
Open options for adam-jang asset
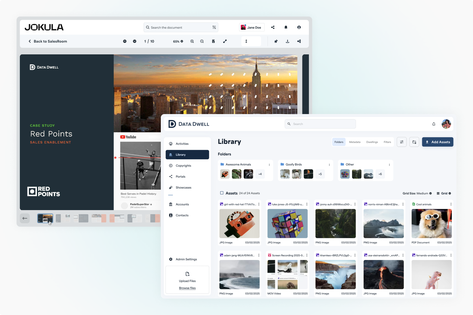259,255
